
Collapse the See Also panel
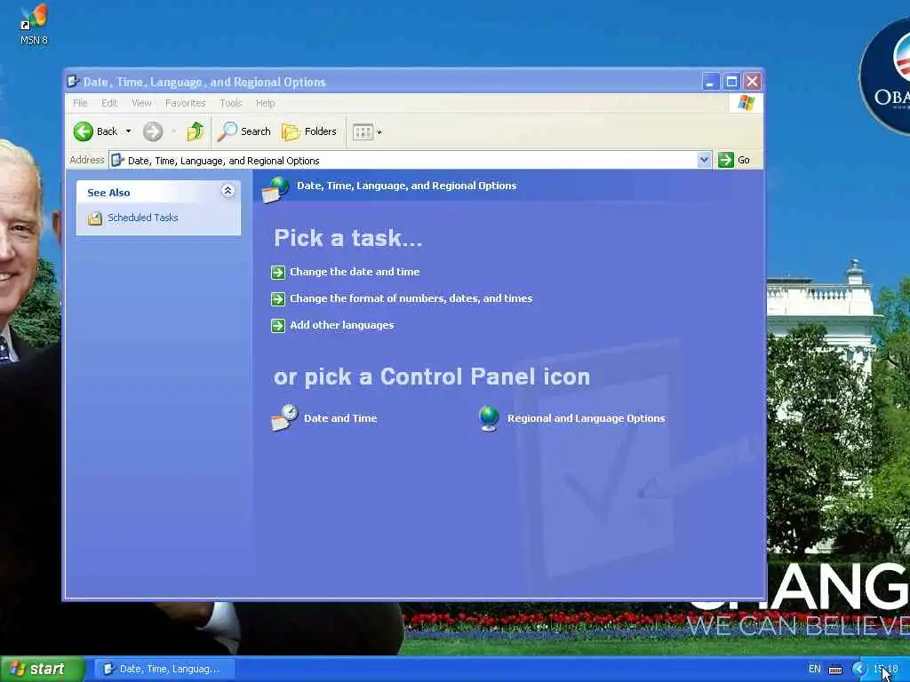click(x=227, y=191)
